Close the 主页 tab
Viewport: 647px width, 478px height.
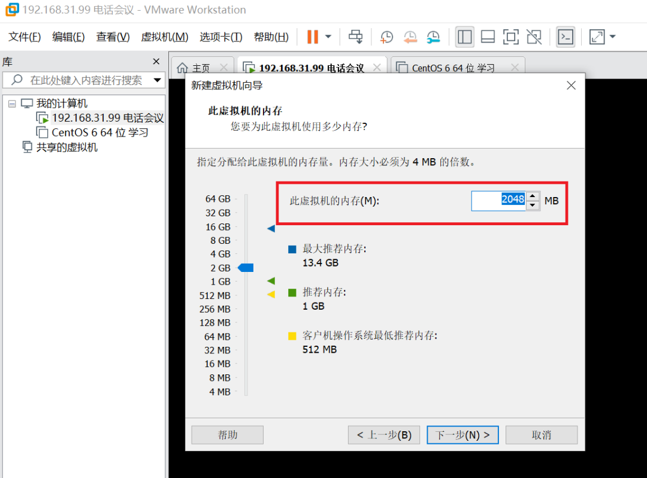click(223, 67)
